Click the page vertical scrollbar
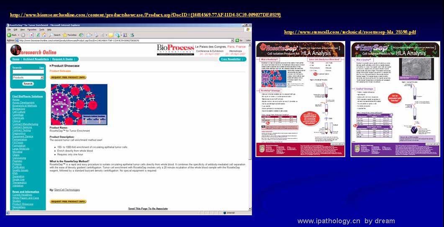Image resolution: width=444 pixels, height=227 pixels. click(250, 127)
